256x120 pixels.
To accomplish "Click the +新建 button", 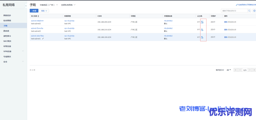I will tap(34, 11).
